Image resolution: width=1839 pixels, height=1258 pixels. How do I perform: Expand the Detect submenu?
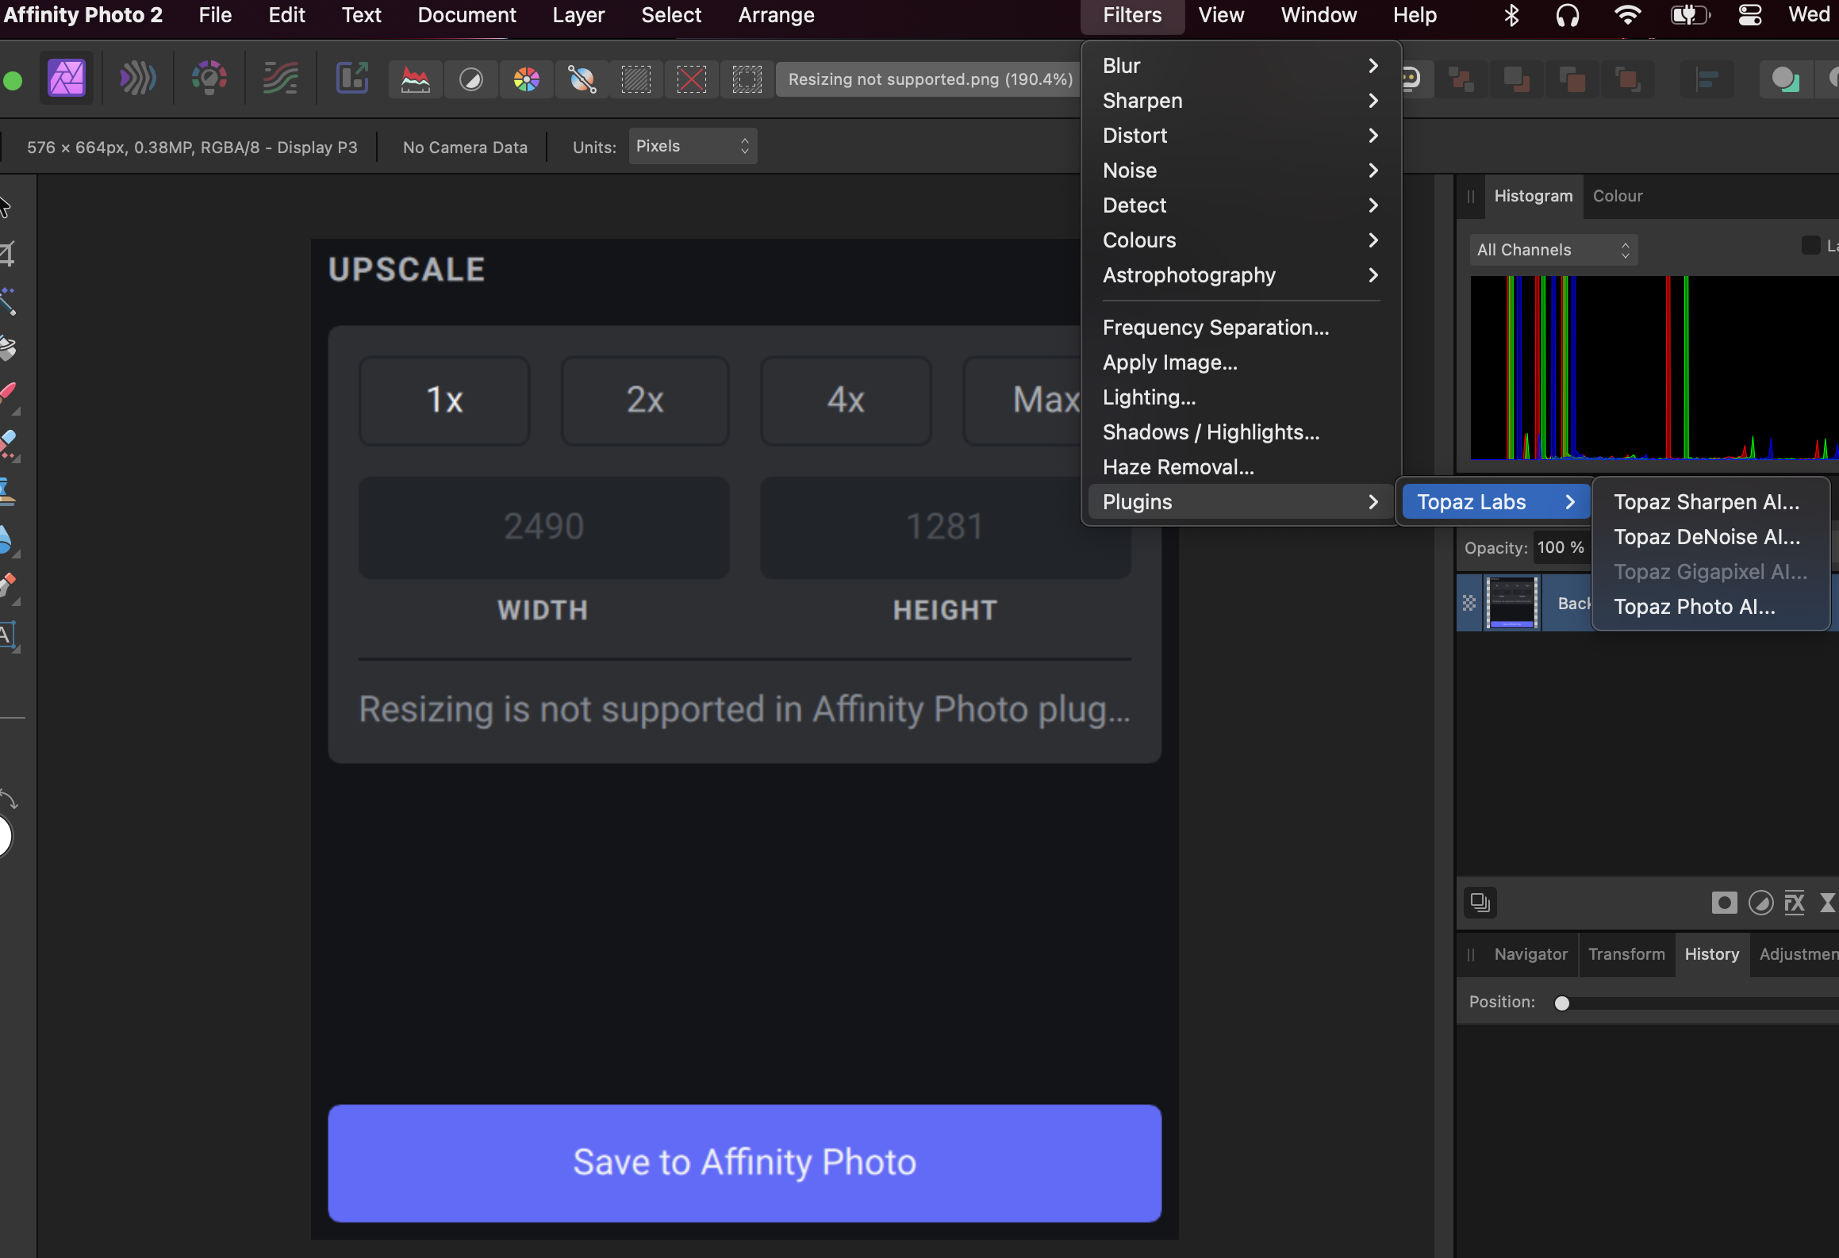point(1241,205)
